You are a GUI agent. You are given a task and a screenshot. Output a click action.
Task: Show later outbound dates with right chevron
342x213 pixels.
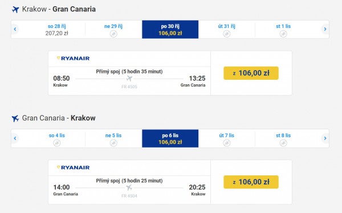325,29
